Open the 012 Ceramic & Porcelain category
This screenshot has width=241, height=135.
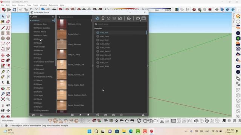point(44,61)
